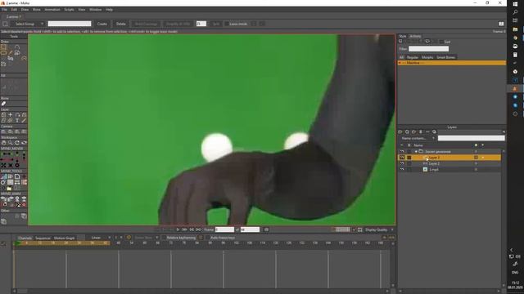Select the Bone tool in Bone section
Screen dimensions: 524x294
click(3, 104)
